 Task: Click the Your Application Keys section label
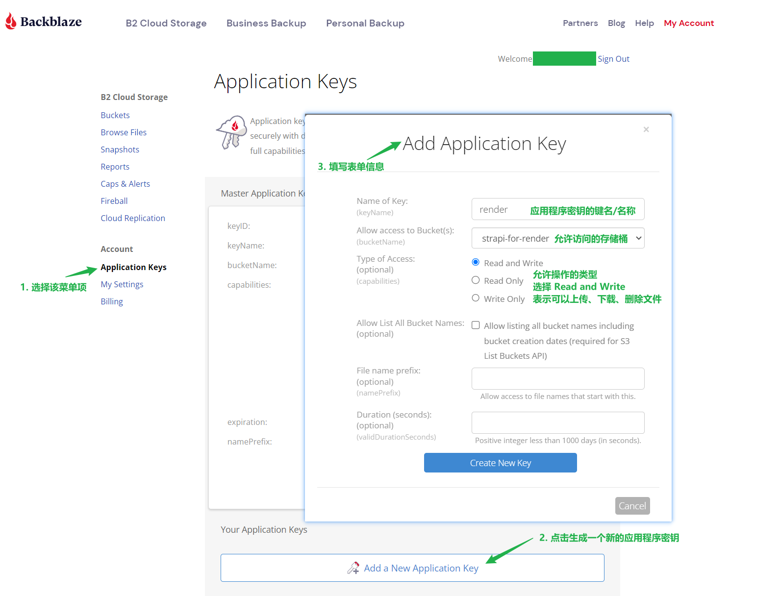click(264, 530)
